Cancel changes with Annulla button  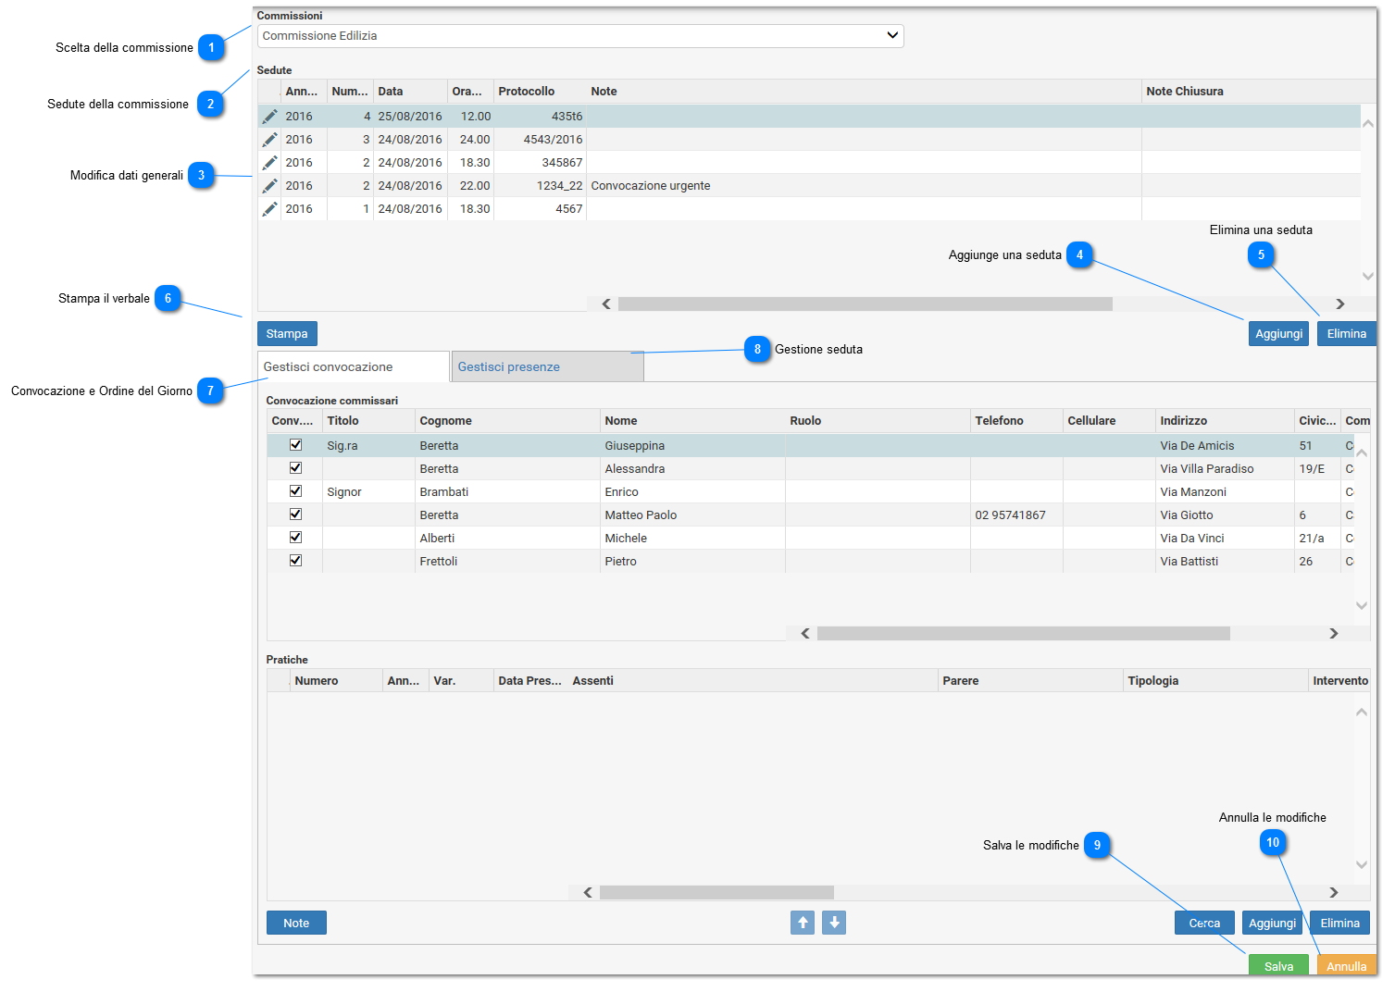(1346, 965)
